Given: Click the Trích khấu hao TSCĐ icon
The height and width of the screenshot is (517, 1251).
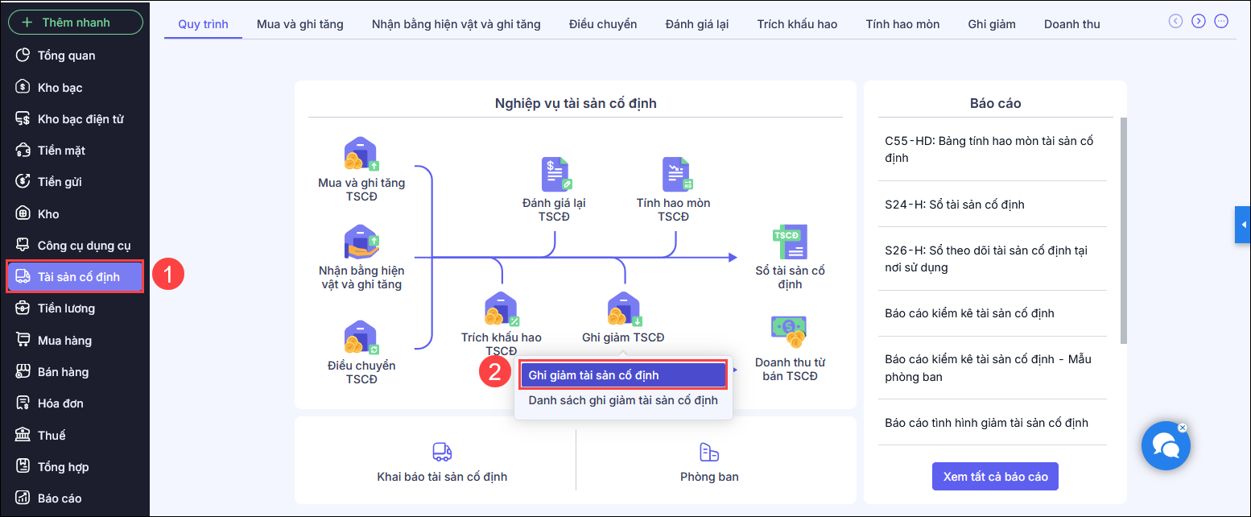Looking at the screenshot, I should tap(502, 309).
